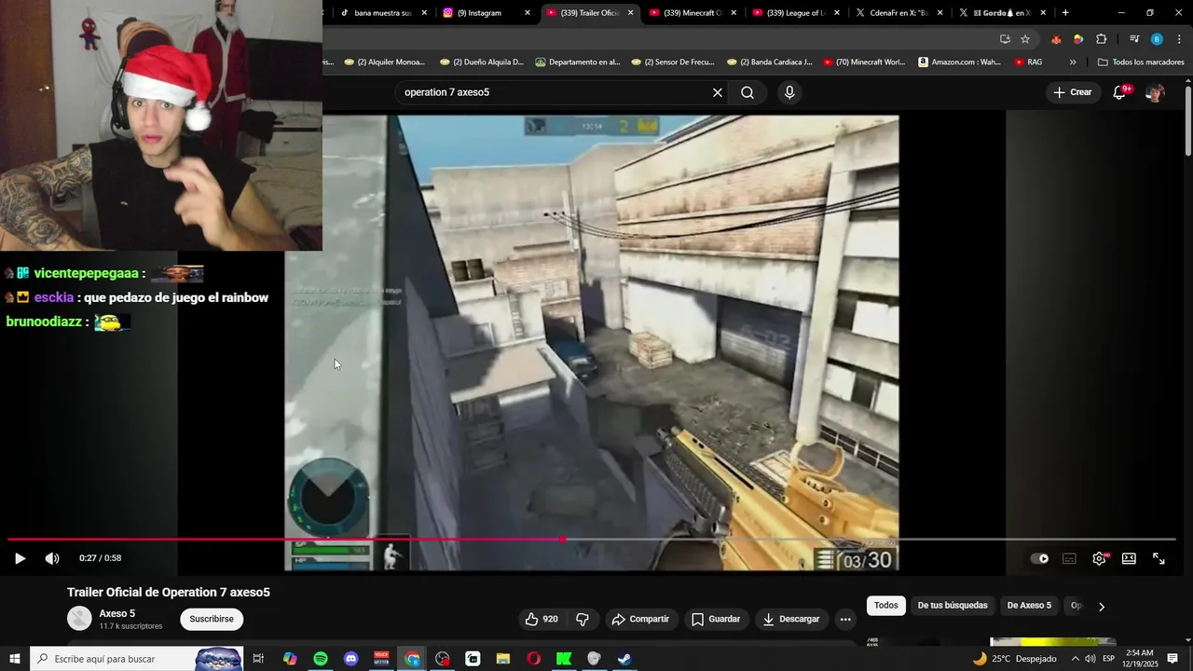Open the Sensor De Frecu bookmark
1193x671 pixels.
pyautogui.click(x=672, y=62)
